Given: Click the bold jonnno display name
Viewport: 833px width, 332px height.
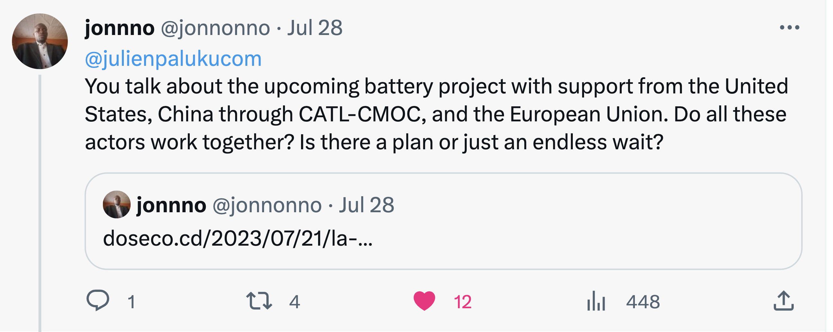Looking at the screenshot, I should (x=120, y=28).
